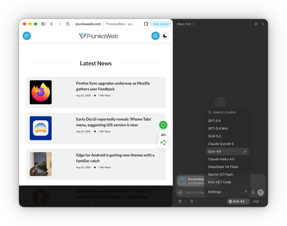
Task: Expand the tools stack dropdown
Action: 182,201
